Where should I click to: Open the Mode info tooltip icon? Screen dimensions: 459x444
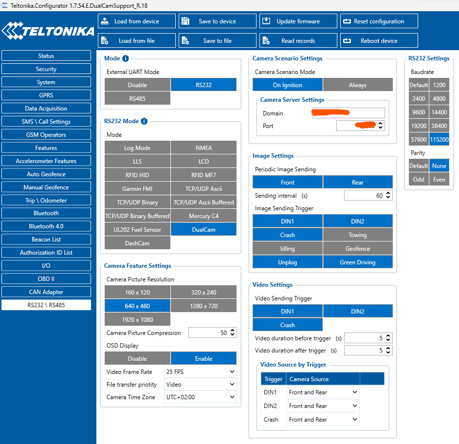coord(126,58)
